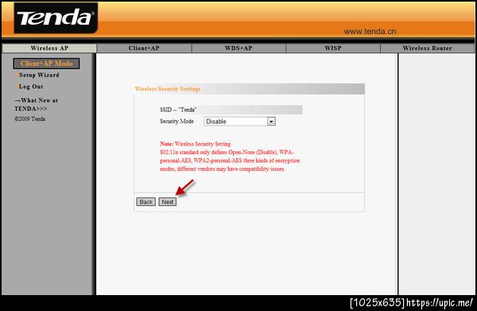The height and width of the screenshot is (311, 477).
Task: Log Out from the router interface
Action: coord(31,87)
